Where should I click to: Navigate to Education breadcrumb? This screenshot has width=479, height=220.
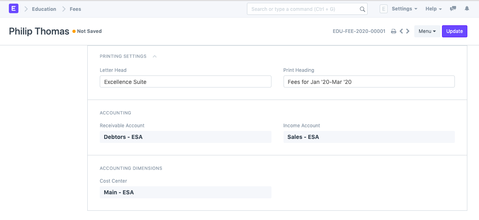44,9
